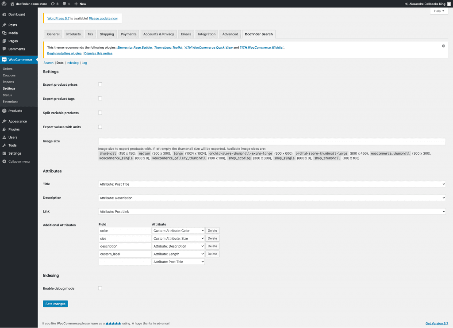Click the Dashboard icon in sidebar
This screenshot has width=453, height=328.
point(4,15)
